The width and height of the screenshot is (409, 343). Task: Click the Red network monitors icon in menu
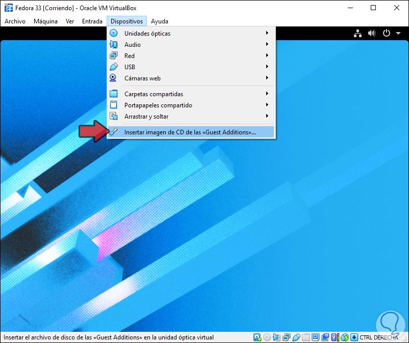pos(113,55)
